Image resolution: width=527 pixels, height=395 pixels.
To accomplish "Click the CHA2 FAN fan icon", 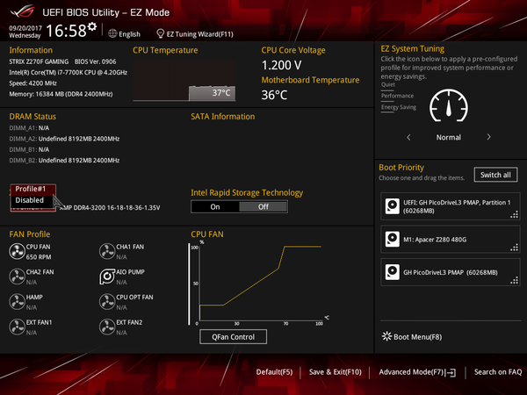I will (17, 276).
